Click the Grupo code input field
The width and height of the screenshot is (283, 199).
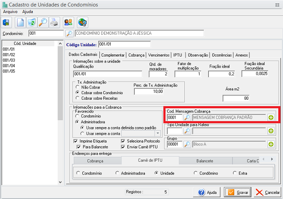point(175,144)
